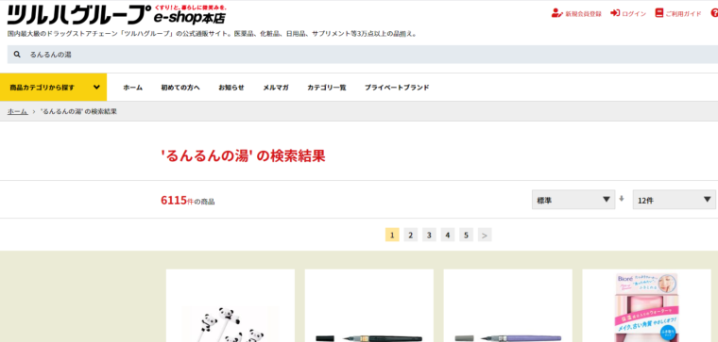Screen dimensions: 718x342
Task: Click the Tsuruha Group e-shop logo
Action: click(x=117, y=14)
